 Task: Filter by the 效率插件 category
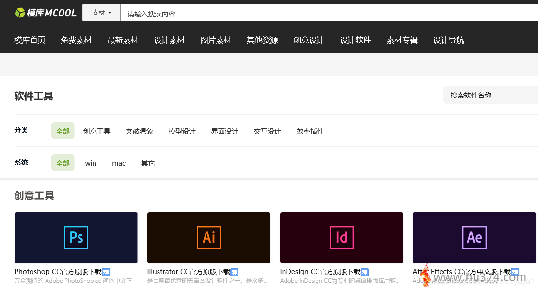click(x=310, y=131)
